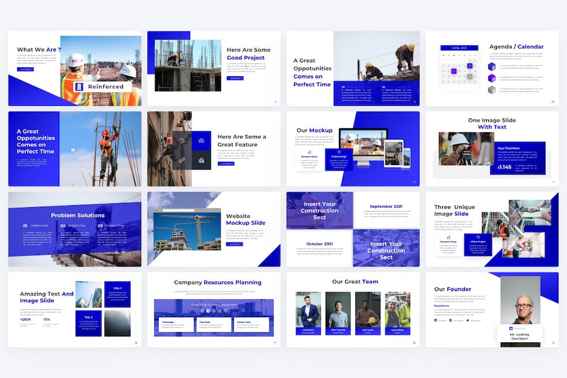
Task: Select the Problem Solutions slide thumbnail
Action: [74, 229]
